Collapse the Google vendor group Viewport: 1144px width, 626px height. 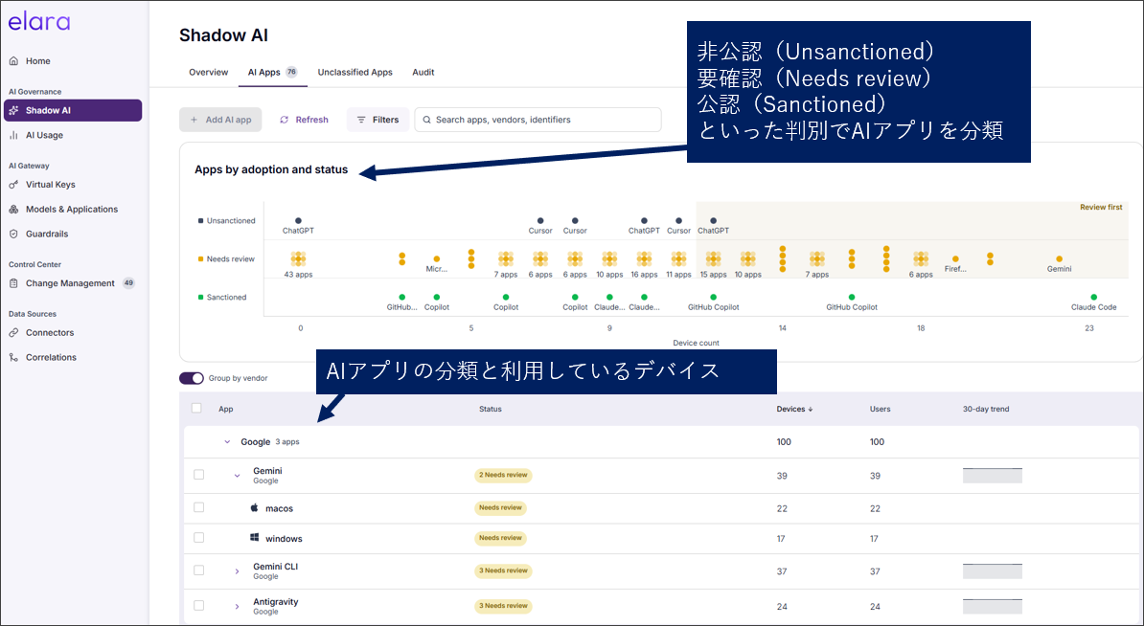click(227, 442)
